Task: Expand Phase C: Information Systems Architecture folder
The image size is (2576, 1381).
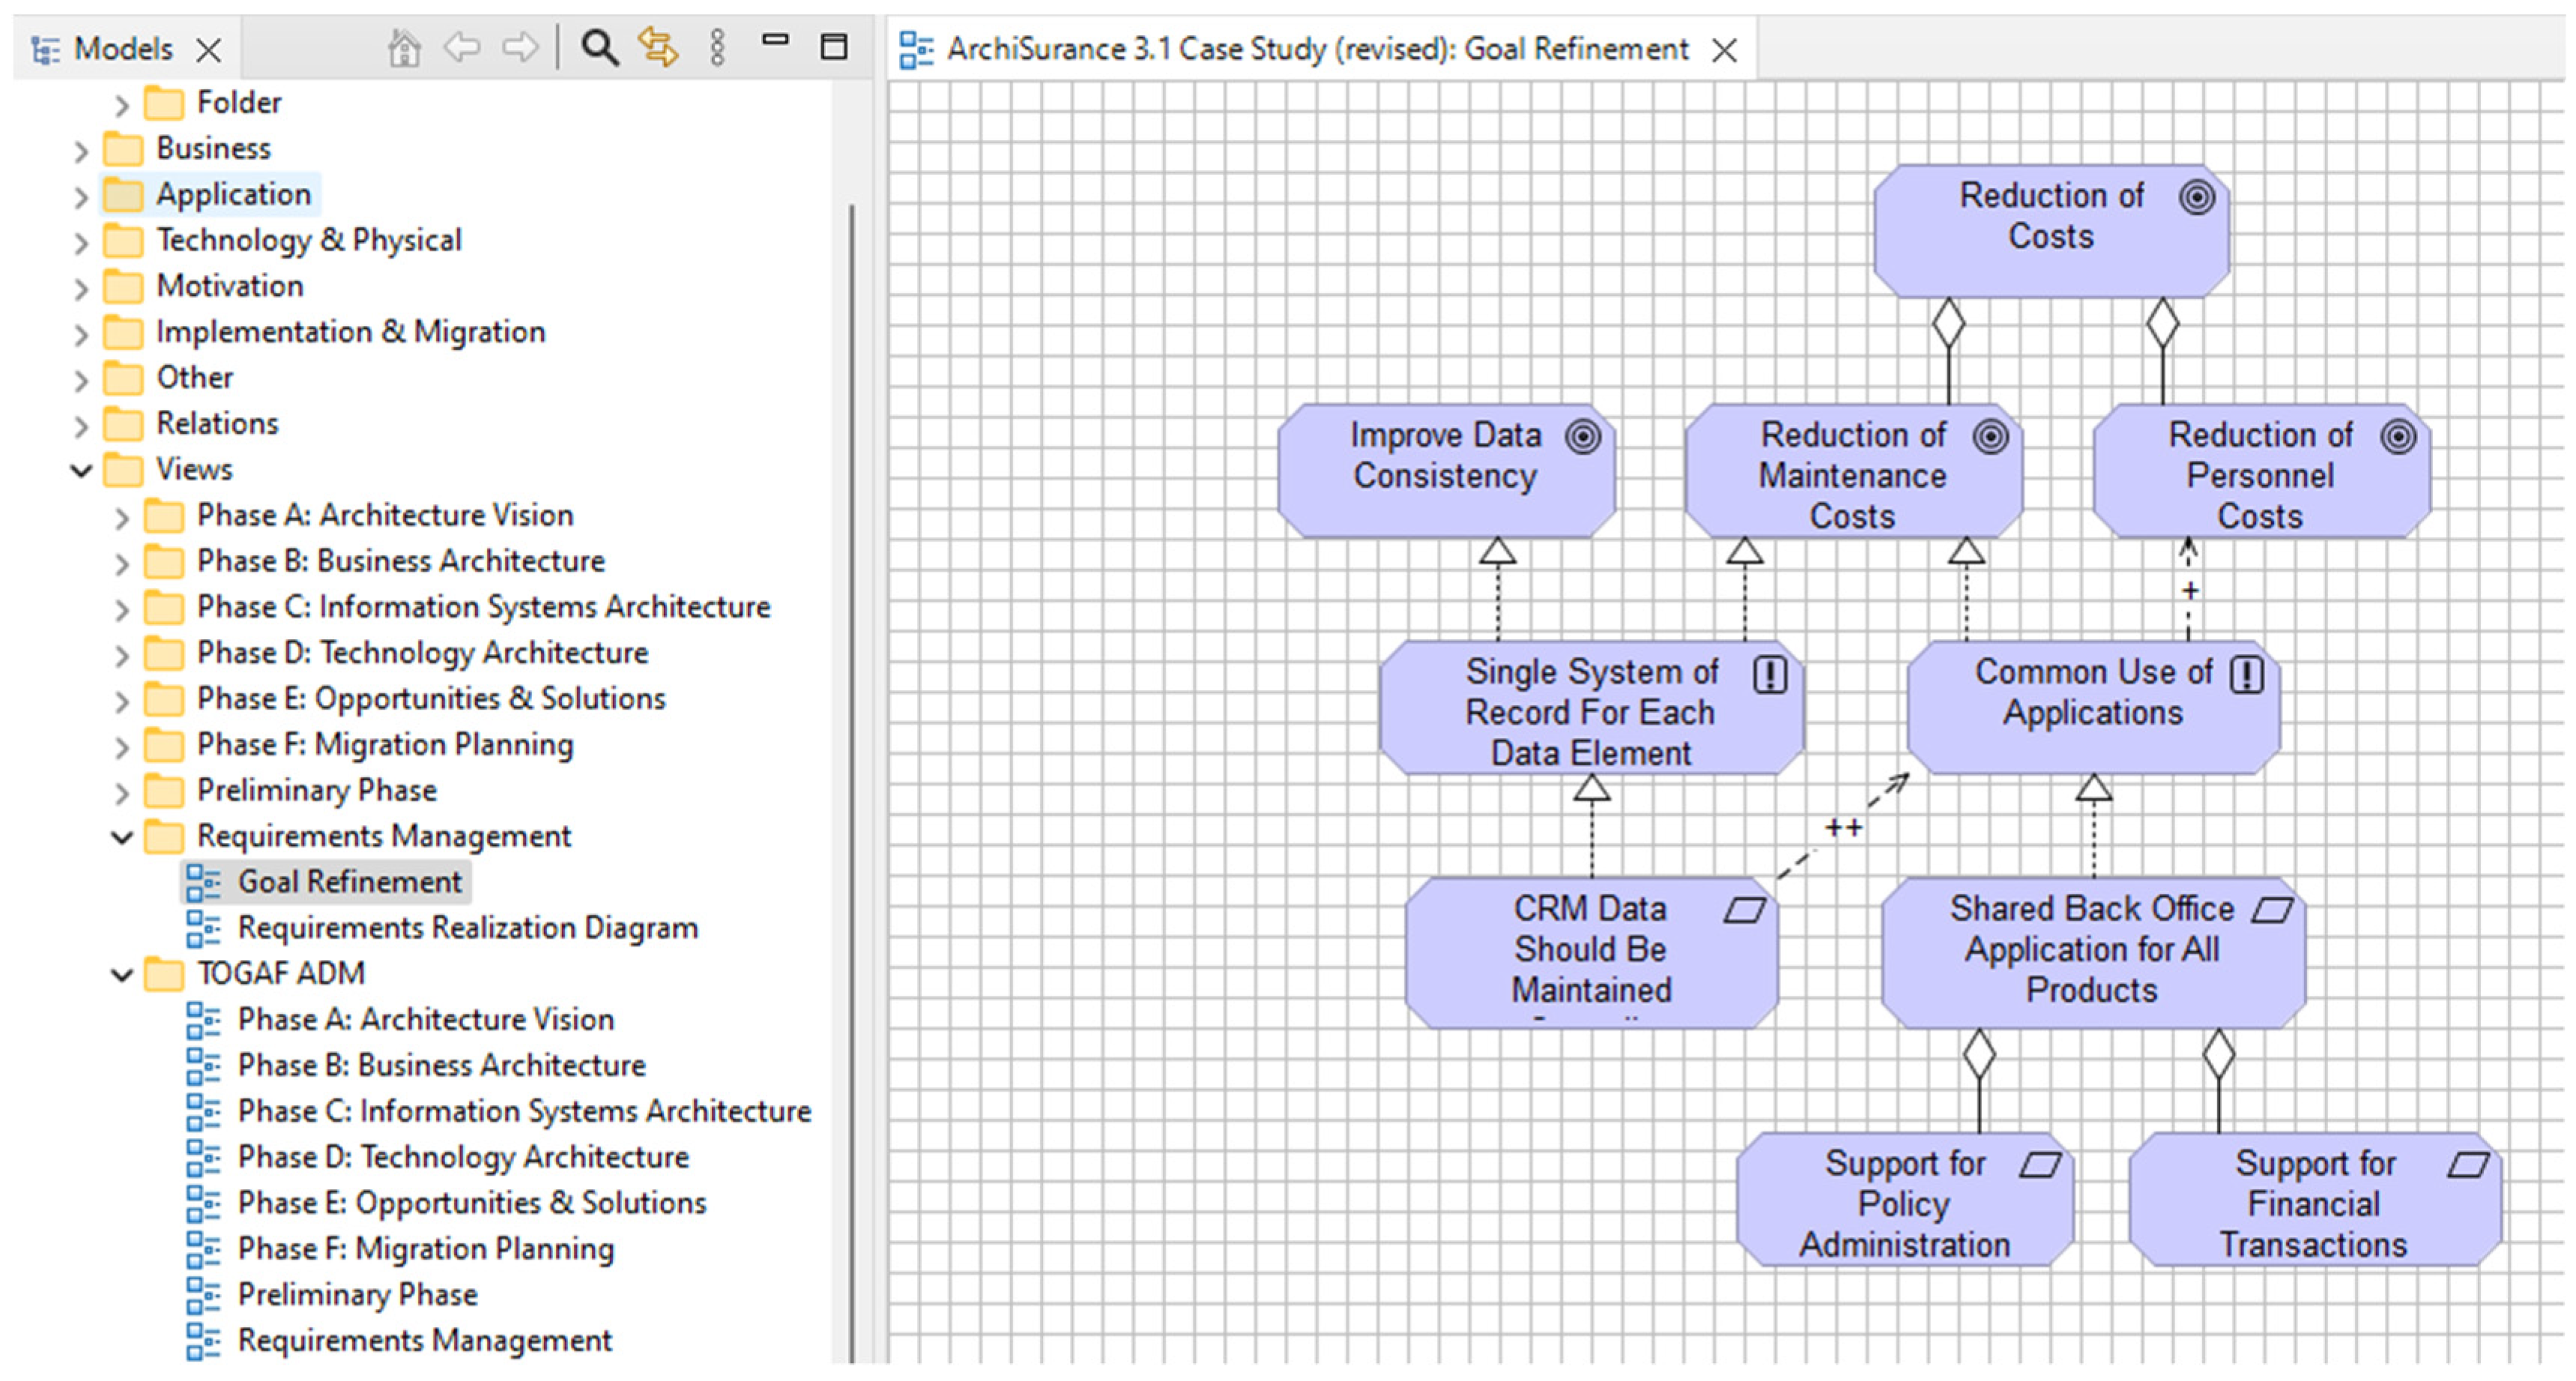Action: pyautogui.click(x=122, y=609)
